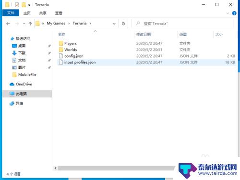
Task: Click the Back navigation arrow
Action: 8,24
